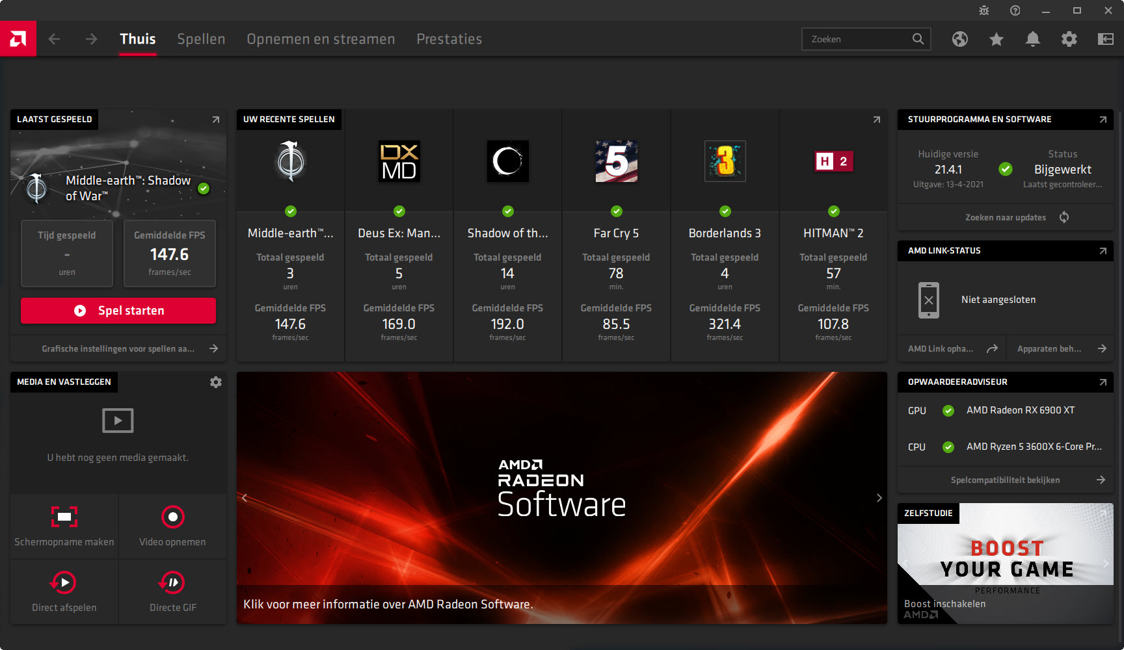1124x650 pixels.
Task: Expand the Laatst Gespeeld panel
Action: pos(216,120)
